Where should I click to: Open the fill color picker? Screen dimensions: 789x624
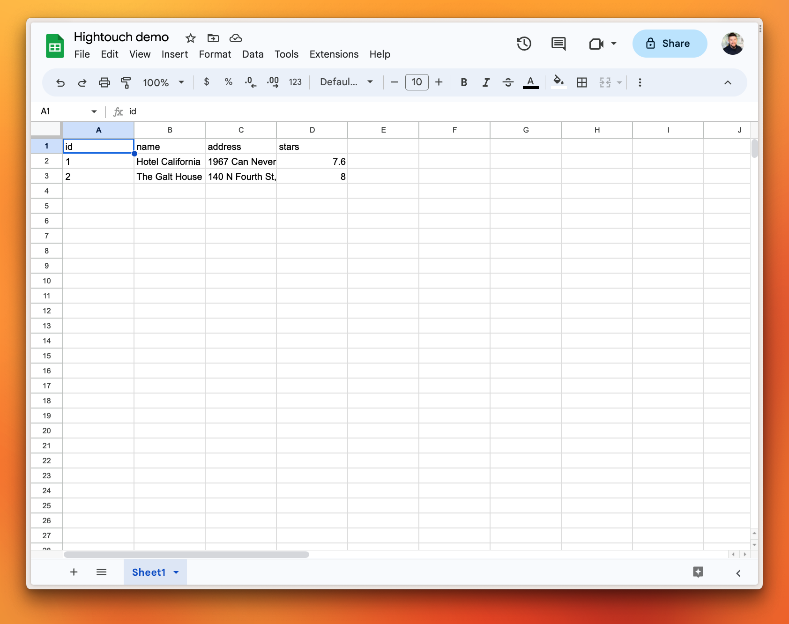click(558, 82)
